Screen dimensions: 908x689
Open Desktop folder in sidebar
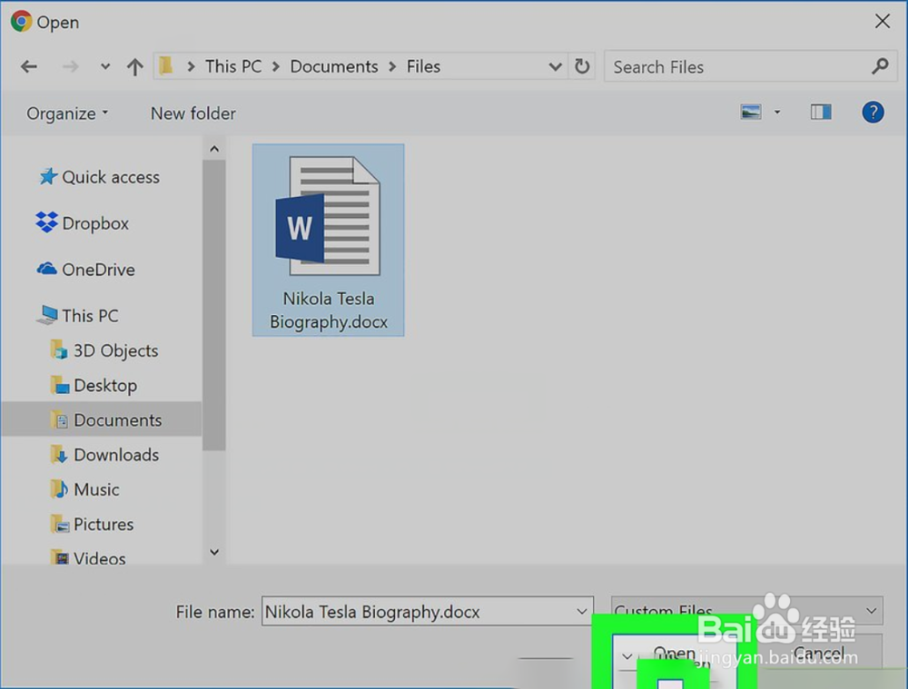tap(94, 385)
